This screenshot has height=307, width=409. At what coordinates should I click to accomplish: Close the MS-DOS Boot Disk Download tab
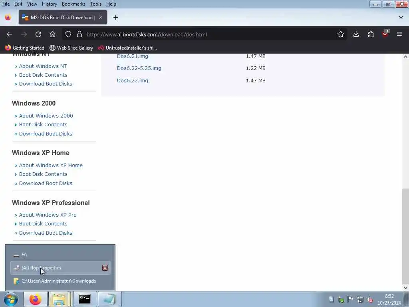pyautogui.click(x=100, y=17)
